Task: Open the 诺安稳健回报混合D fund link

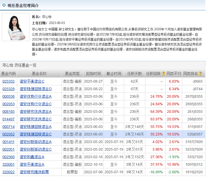Action: click(x=36, y=89)
